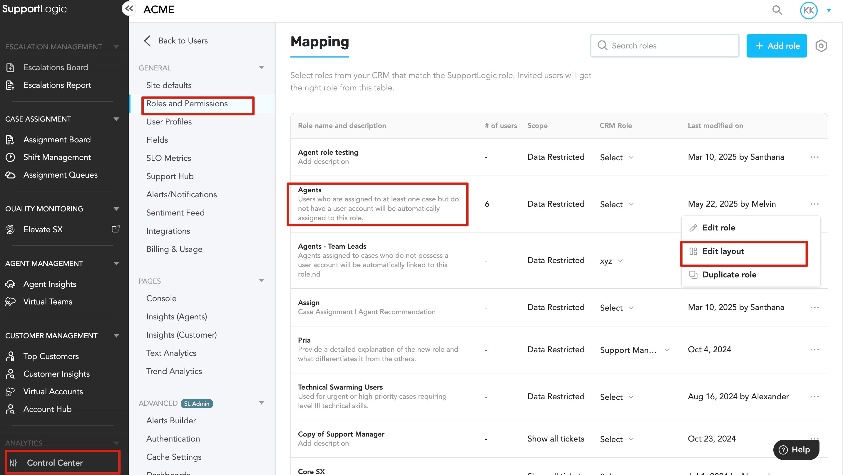Click the top-right search magnifier icon
Screen dimensions: 843x475
click(x=777, y=10)
